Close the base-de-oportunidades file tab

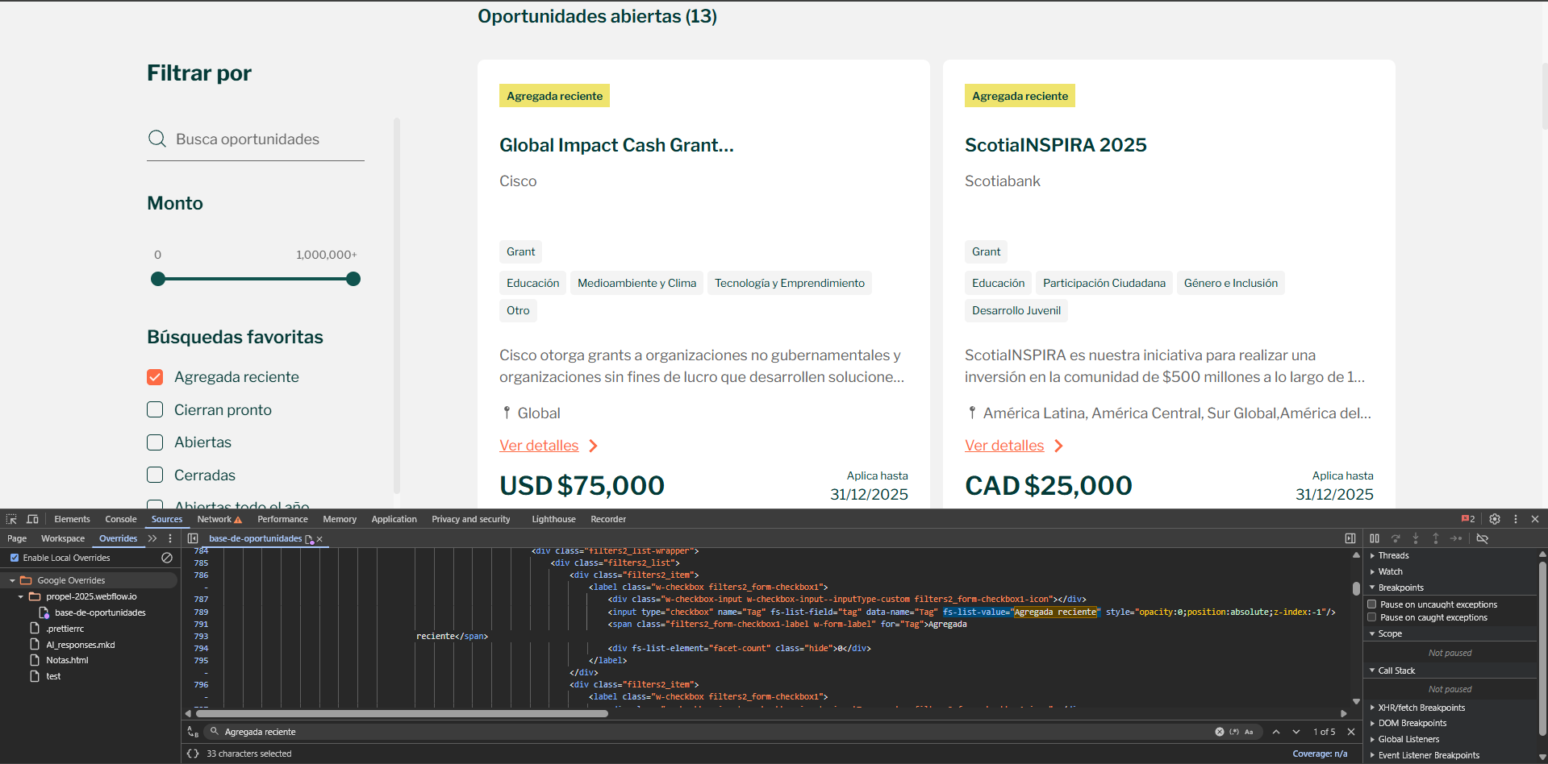pyautogui.click(x=319, y=539)
